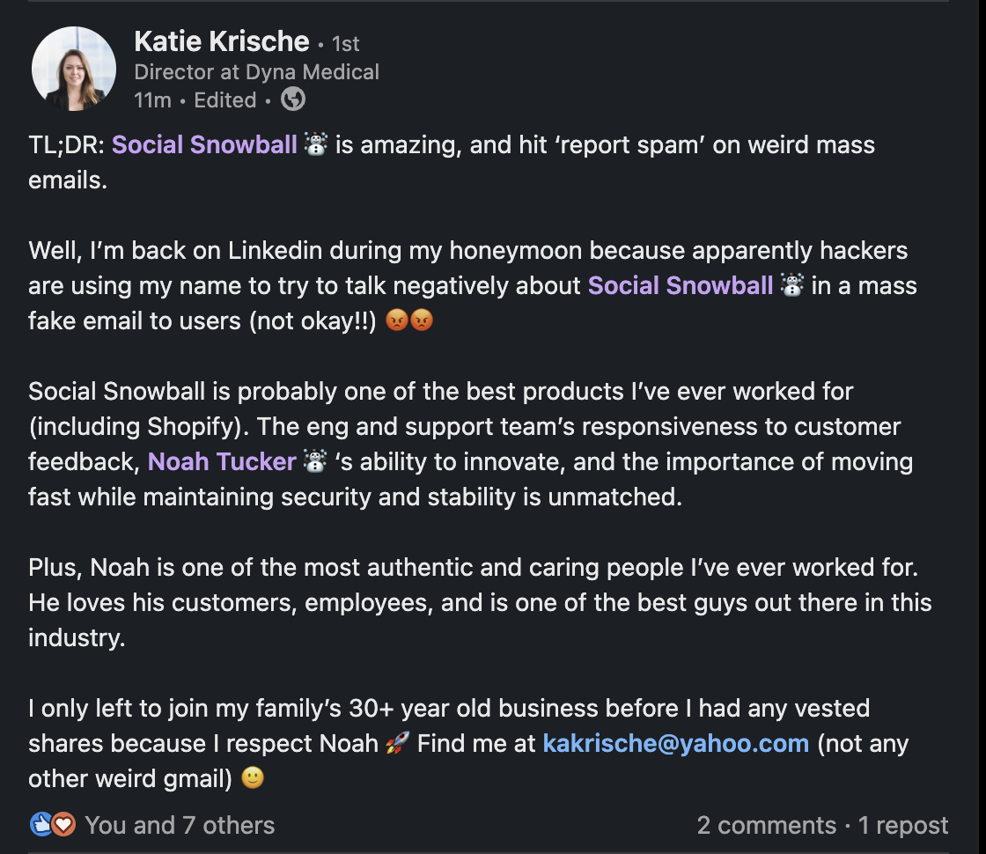Viewport: 986px width, 854px height.
Task: Open the Social Snowball mention in the TL;DR line
Action: point(204,145)
